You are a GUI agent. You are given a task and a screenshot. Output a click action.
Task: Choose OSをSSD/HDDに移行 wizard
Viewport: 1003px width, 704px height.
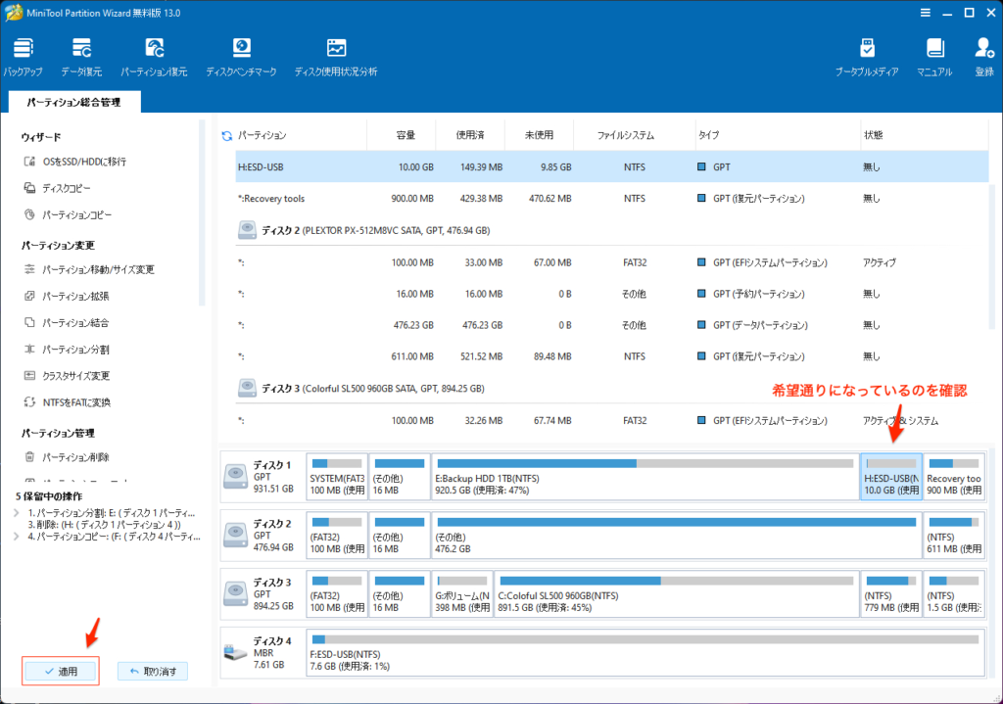83,162
